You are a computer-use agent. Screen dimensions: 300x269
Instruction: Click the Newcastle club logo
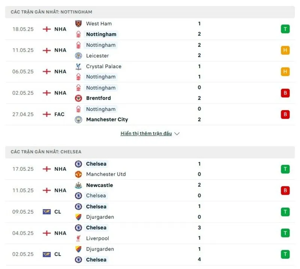coord(79,185)
